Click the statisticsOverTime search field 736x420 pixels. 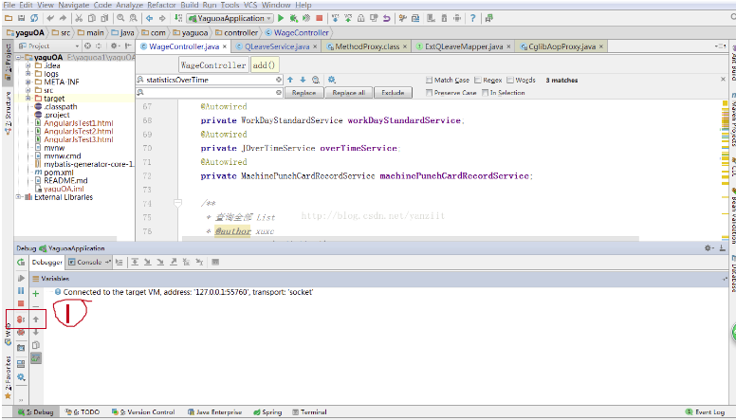pyautogui.click(x=210, y=80)
